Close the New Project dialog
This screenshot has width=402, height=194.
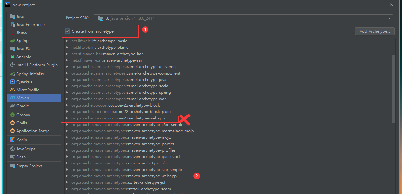point(392,5)
